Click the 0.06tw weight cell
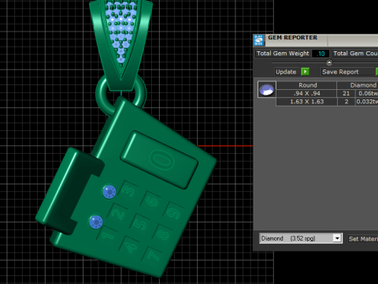This screenshot has height=284, width=378. coord(367,93)
